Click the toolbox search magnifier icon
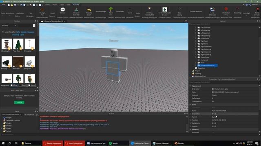This screenshot has width=261, height=146. click(x=34, y=26)
